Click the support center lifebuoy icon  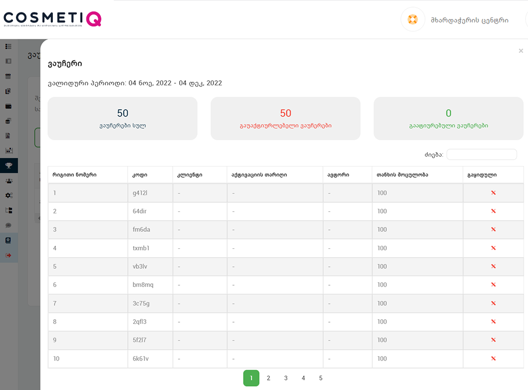click(x=412, y=20)
